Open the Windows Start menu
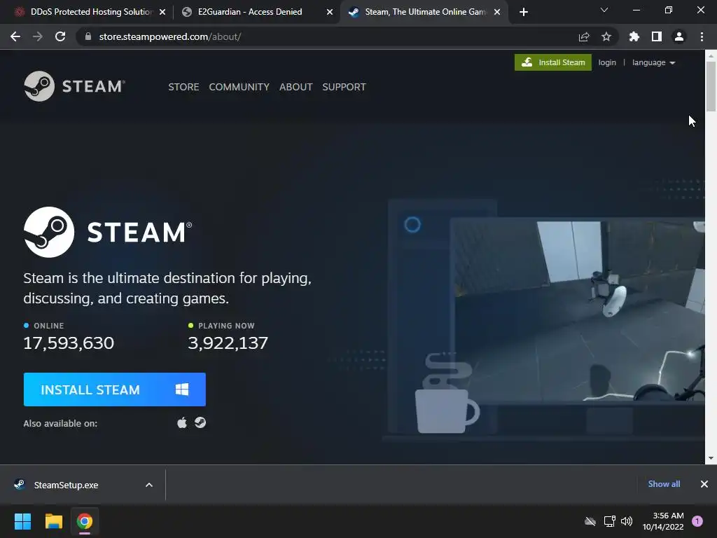Image resolution: width=717 pixels, height=538 pixels. tap(22, 521)
